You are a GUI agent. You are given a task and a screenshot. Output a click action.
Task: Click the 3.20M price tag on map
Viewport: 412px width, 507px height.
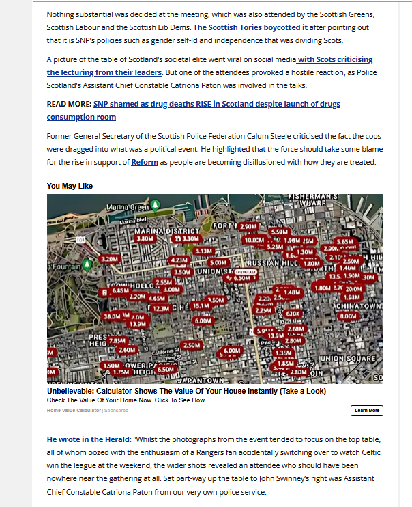pyautogui.click(x=110, y=259)
